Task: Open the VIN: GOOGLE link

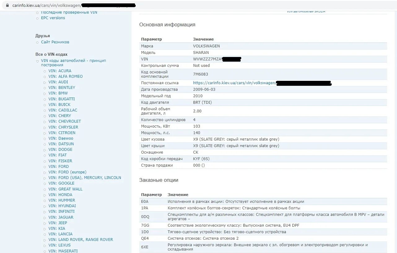Action: click(61, 183)
